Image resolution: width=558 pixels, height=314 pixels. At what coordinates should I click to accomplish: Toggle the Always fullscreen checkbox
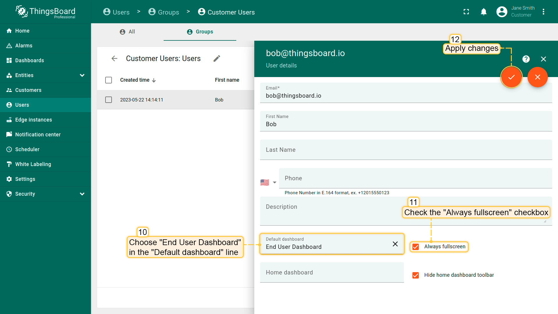click(x=416, y=247)
